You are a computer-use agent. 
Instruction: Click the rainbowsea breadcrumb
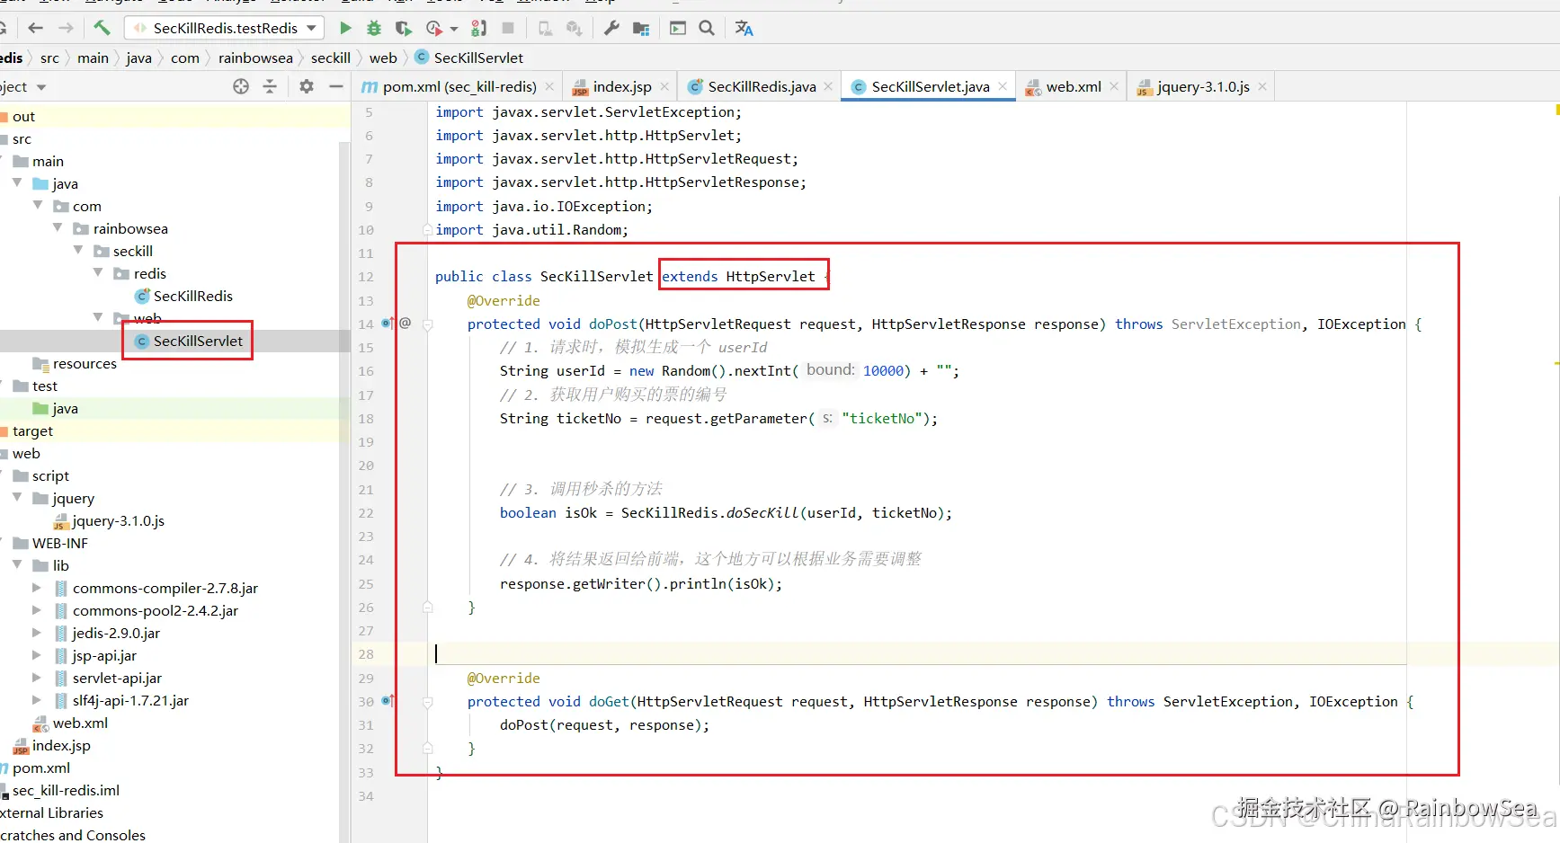255,58
